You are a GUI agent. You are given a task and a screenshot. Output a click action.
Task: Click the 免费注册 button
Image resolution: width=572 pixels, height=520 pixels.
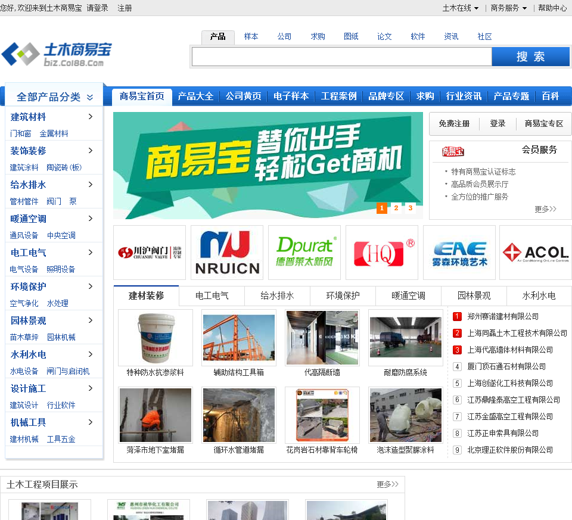454,124
